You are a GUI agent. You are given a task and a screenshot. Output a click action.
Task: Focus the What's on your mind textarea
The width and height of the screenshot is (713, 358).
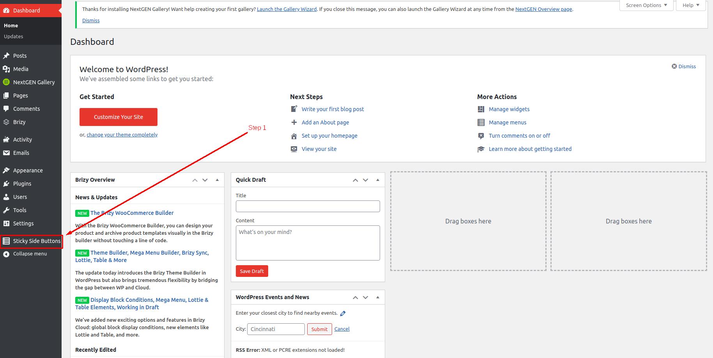308,243
